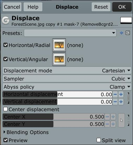Click the pick center coordinates cursor button
133x145 pixels.
(121, 120)
